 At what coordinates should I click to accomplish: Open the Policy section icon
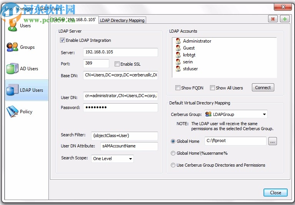(12, 111)
